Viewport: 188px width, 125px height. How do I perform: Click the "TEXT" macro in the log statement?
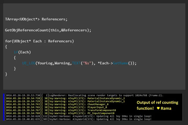click(x=76, y=63)
